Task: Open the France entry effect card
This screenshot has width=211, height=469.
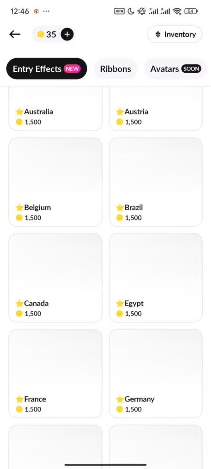Action: click(55, 373)
